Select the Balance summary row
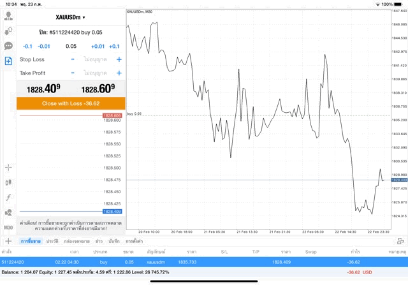Screen dimensions: 408x285 pyautogui.click(x=204, y=272)
